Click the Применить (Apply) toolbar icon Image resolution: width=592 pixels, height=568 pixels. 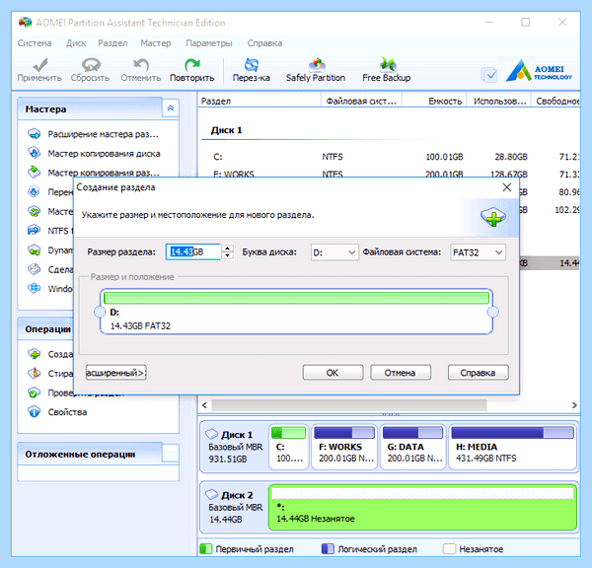tap(40, 65)
